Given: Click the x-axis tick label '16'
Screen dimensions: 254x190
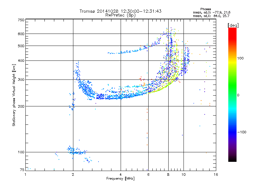Looking at the screenshot, I should point(216,174).
